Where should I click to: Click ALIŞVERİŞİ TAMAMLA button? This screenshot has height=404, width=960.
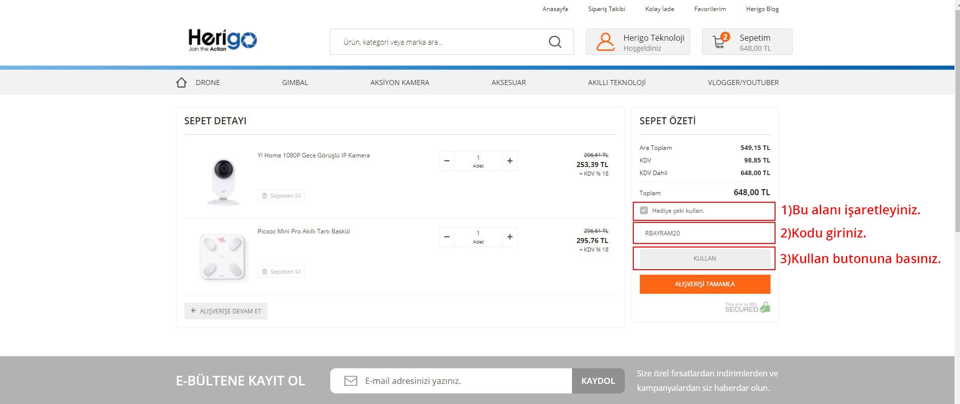(705, 284)
